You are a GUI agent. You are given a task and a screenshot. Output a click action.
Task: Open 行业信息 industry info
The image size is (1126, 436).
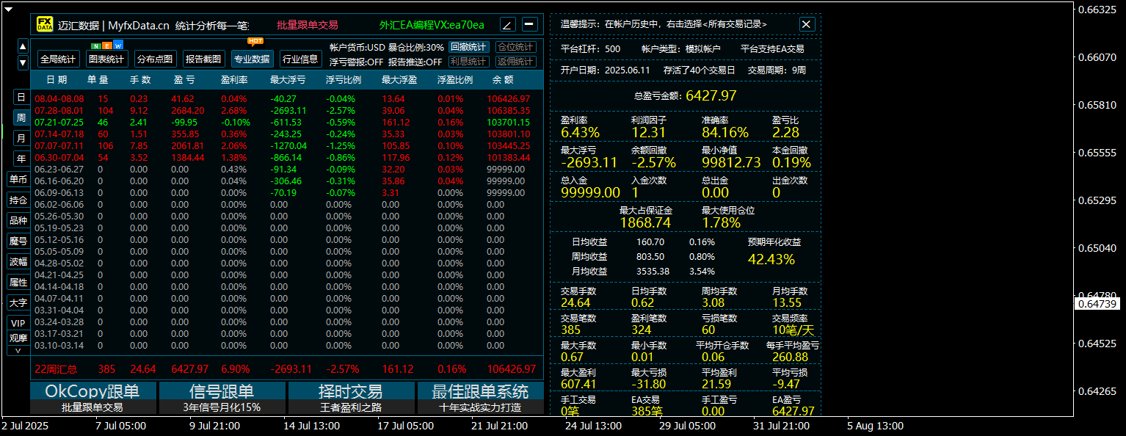pyautogui.click(x=301, y=59)
